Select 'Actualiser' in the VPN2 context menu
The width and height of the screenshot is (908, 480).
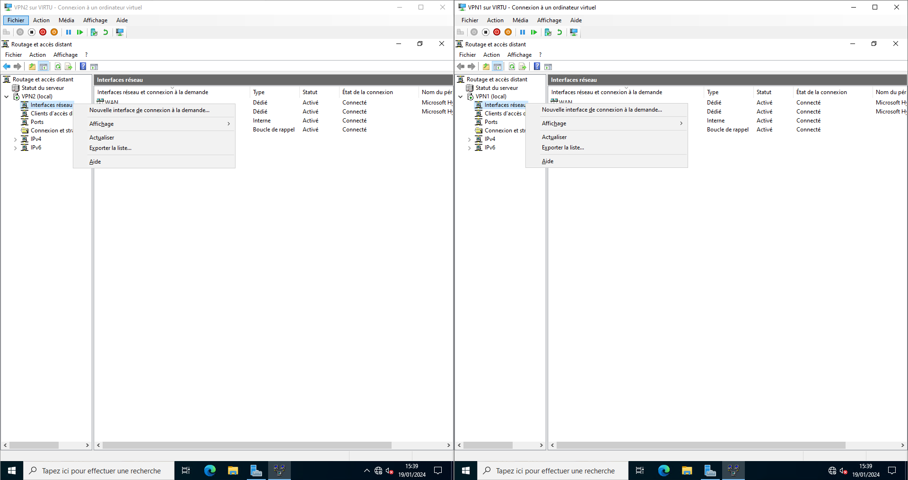(102, 138)
